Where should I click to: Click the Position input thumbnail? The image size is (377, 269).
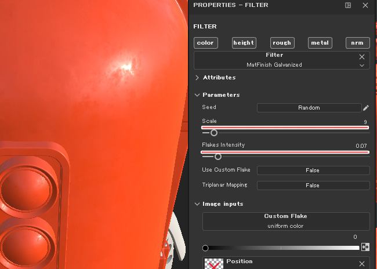point(215,264)
